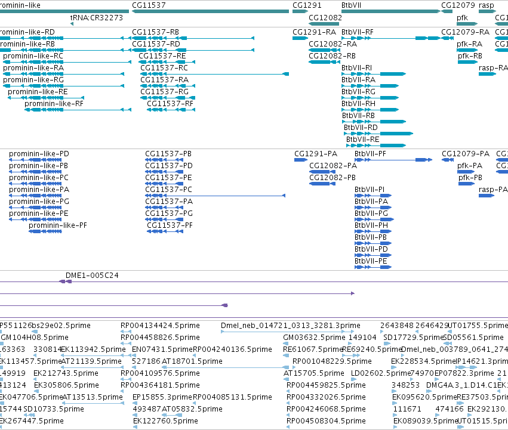Open the CG12082 gene label
Viewport: 508px width, 430px height.
coord(325,17)
